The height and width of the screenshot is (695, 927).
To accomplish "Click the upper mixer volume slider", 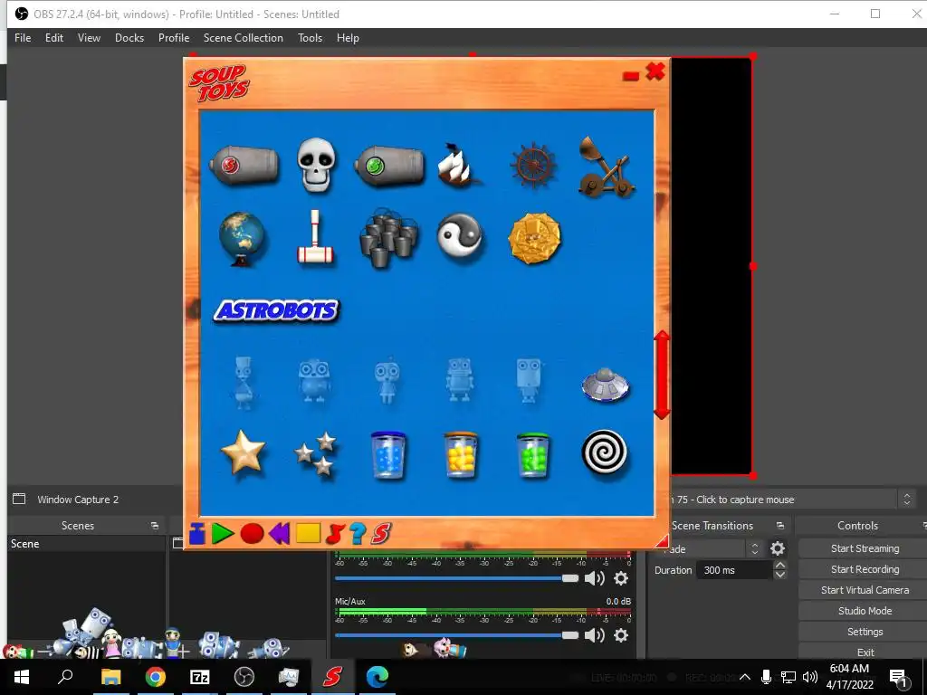I will (x=456, y=578).
